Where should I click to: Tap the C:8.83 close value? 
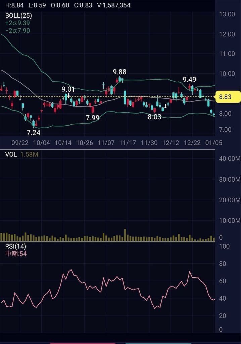tap(83, 5)
